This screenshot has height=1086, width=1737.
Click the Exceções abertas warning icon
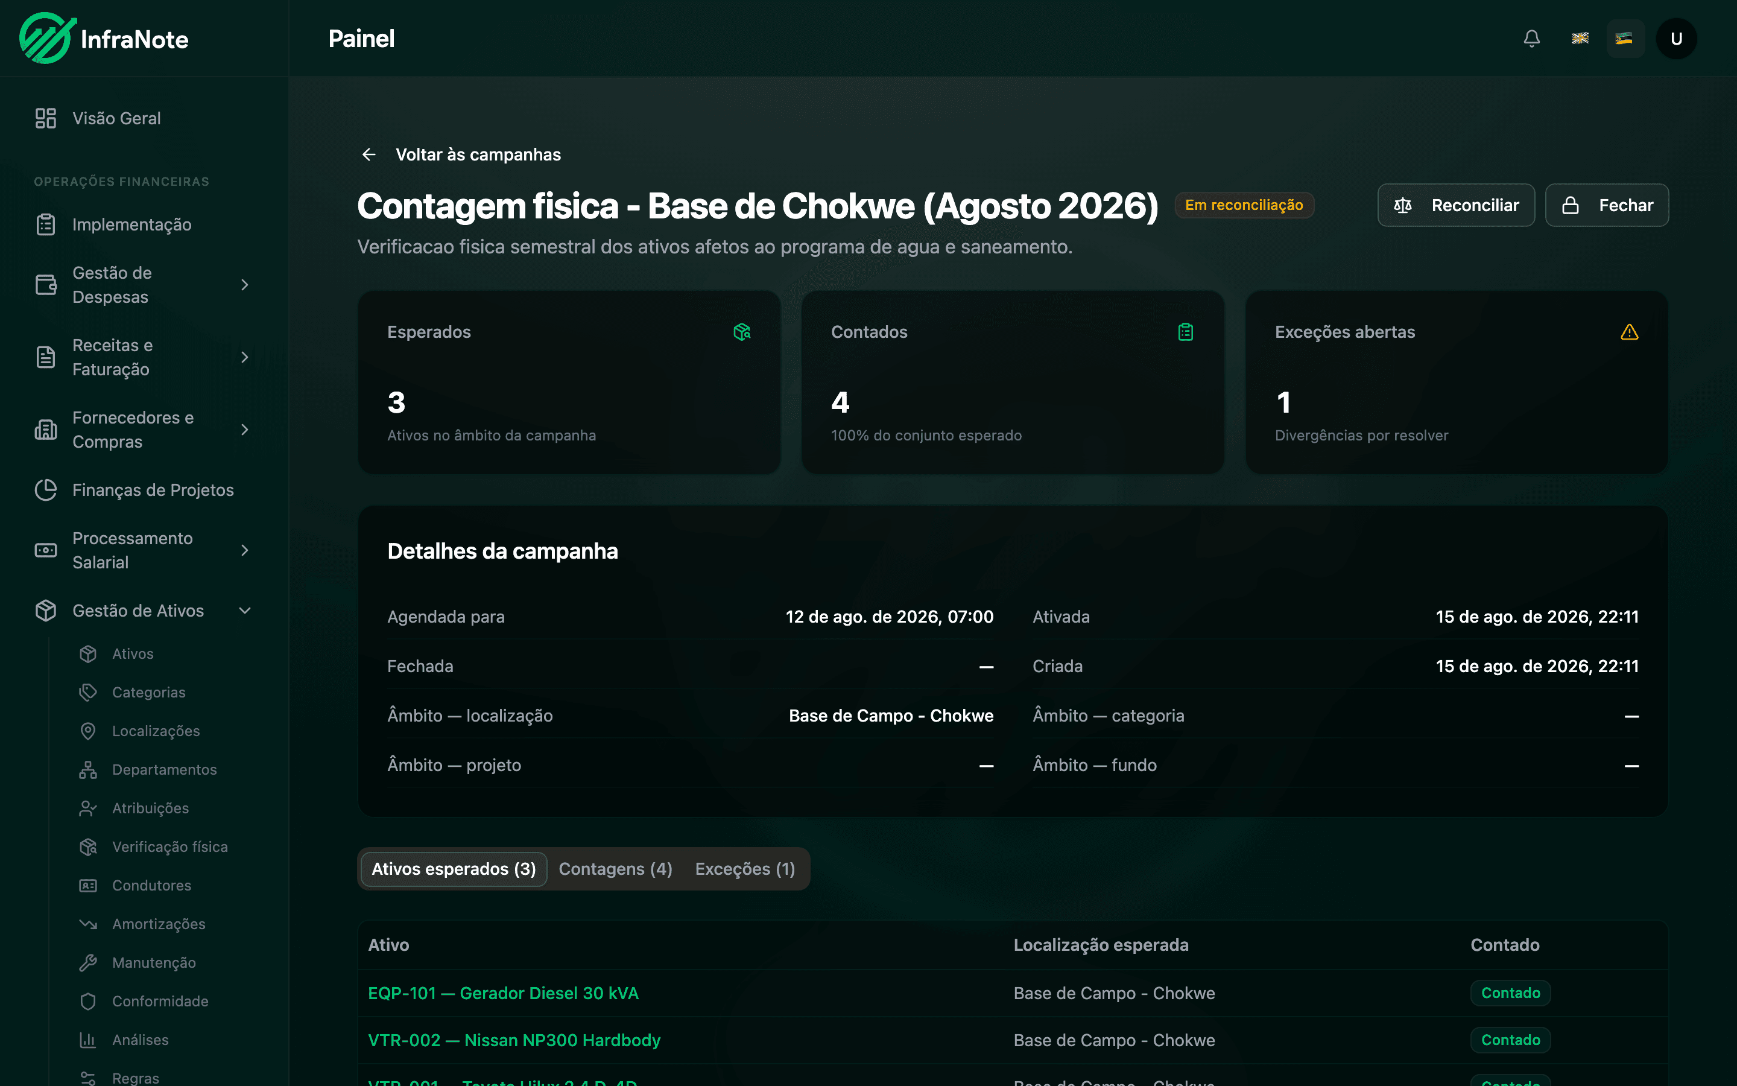(1629, 332)
